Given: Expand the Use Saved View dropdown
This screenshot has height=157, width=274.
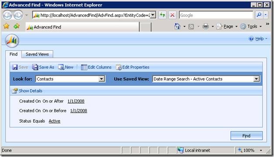Looking at the screenshot, I should pos(256,79).
